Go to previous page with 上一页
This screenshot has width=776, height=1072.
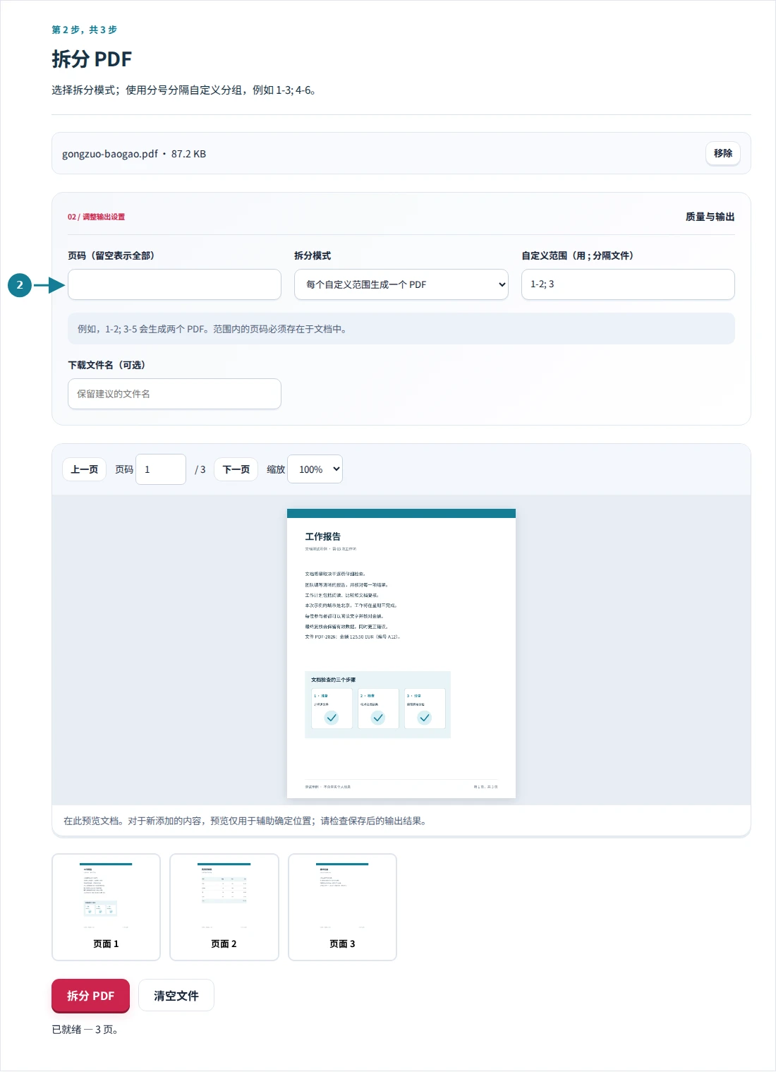[x=84, y=469]
